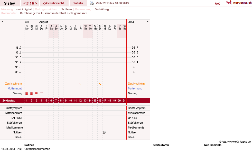This screenshot has width=252, height=155.
Task: Open the KurvenReich home link
Action: coord(242,3)
